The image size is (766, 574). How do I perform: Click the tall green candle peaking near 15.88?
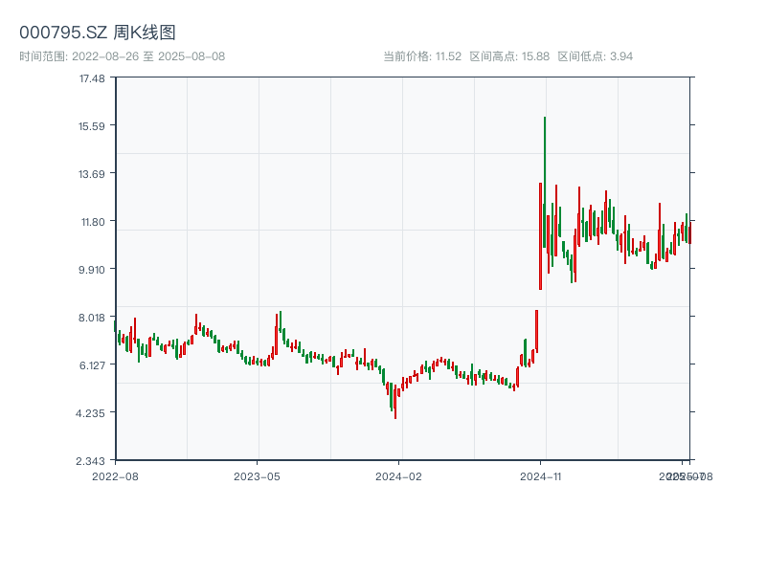coord(545,182)
